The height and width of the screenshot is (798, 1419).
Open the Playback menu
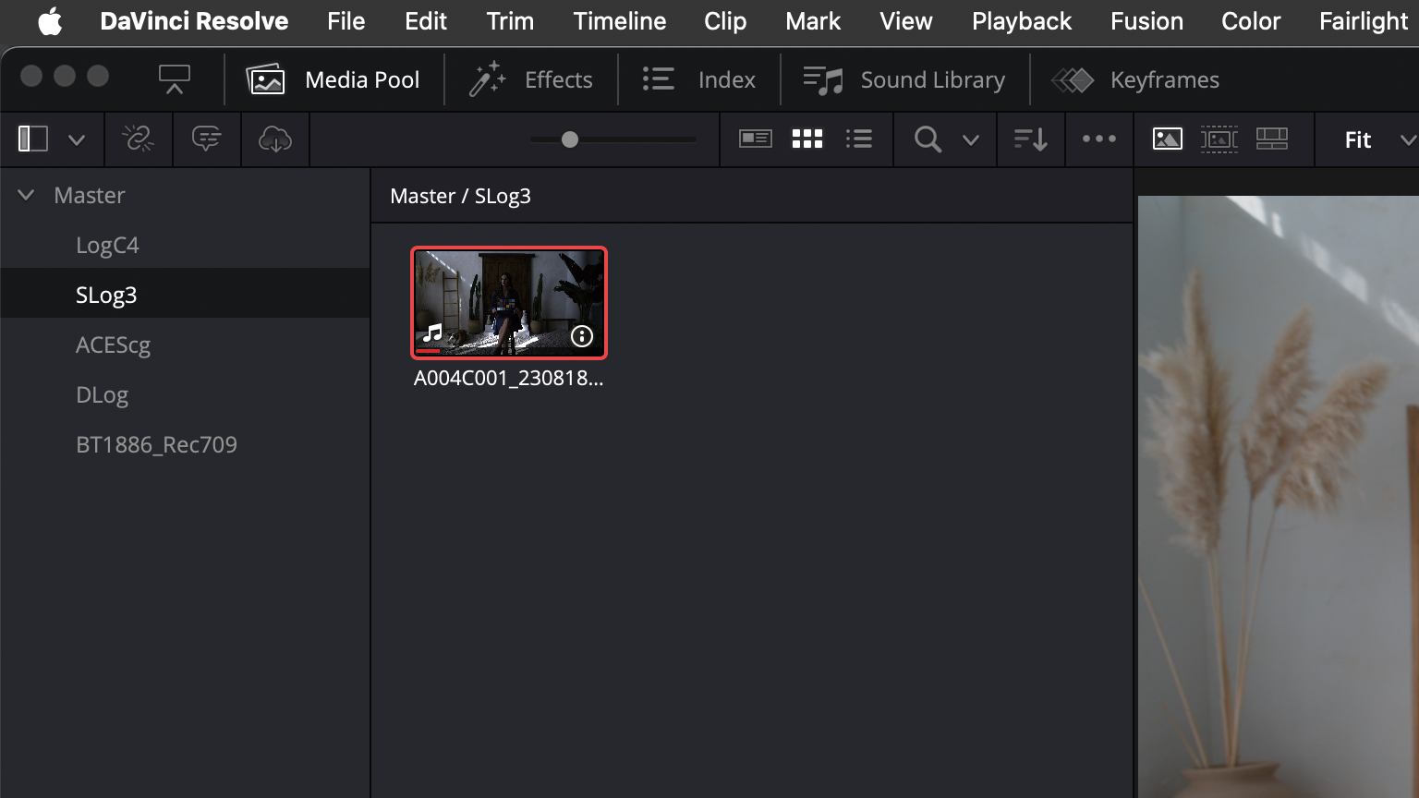pyautogui.click(x=1022, y=21)
